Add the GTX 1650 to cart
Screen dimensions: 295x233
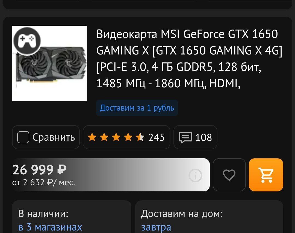click(266, 175)
